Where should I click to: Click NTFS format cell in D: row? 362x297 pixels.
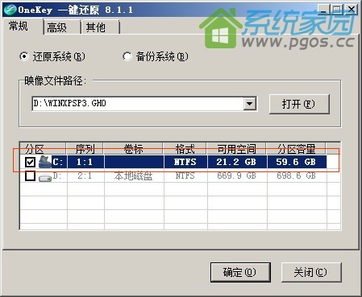click(185, 176)
